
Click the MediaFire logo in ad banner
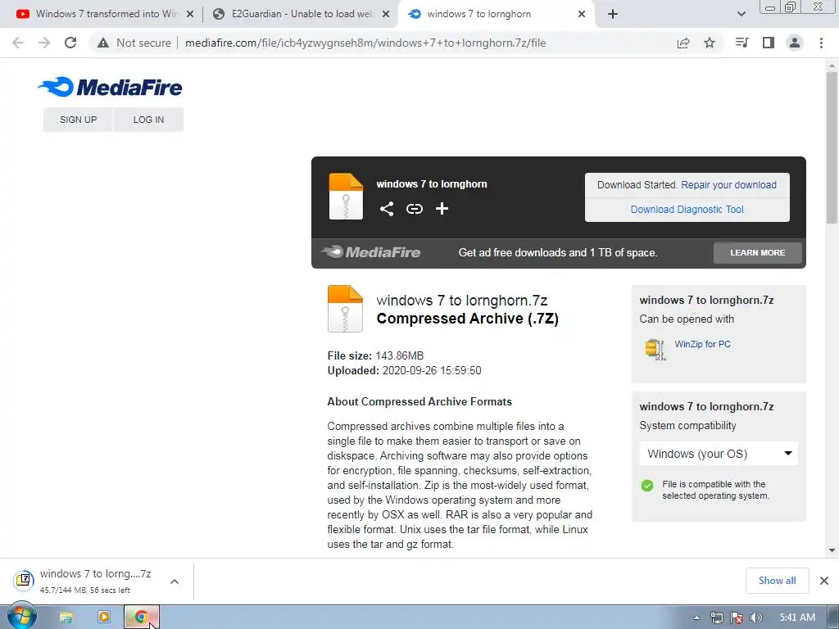(x=371, y=252)
